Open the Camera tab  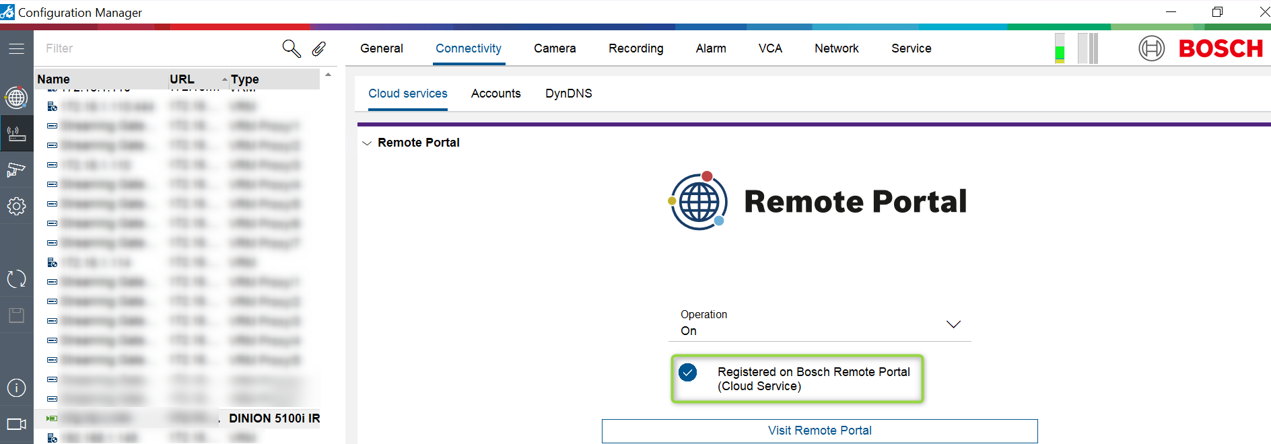pyautogui.click(x=555, y=48)
